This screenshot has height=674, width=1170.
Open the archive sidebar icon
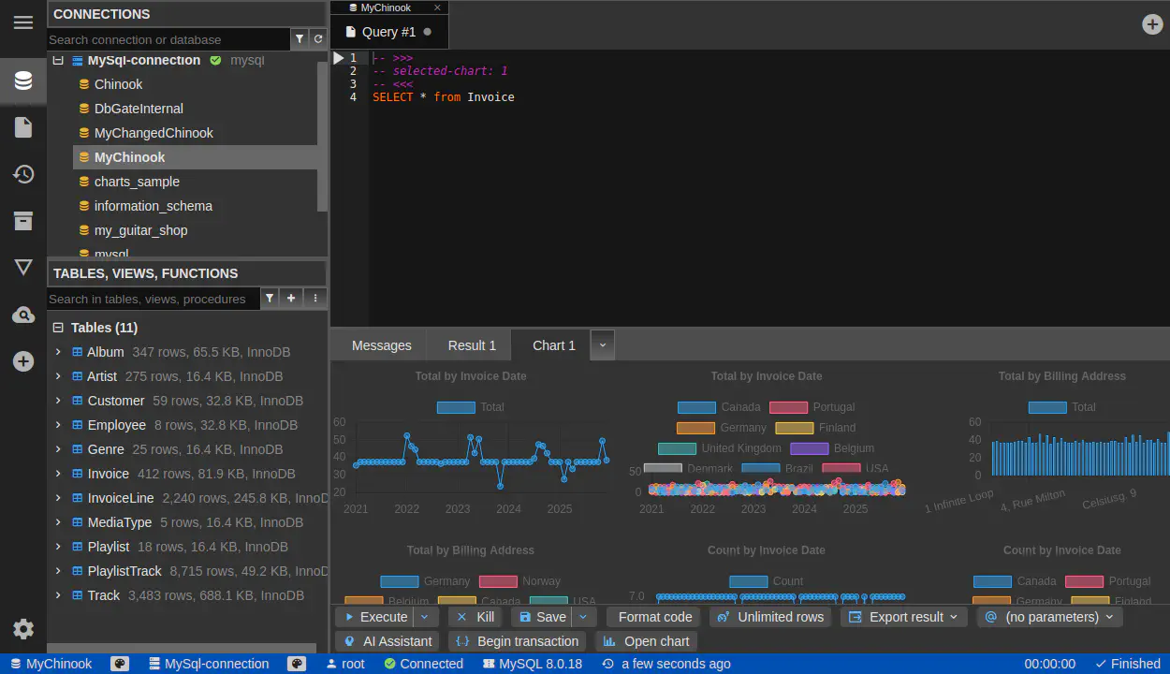23,221
